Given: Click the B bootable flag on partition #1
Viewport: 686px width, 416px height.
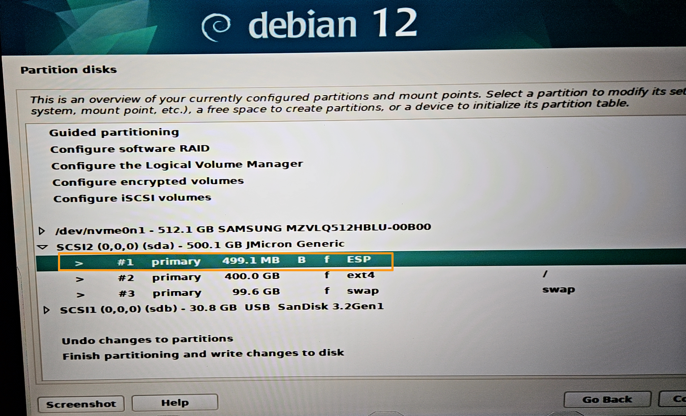Looking at the screenshot, I should (301, 260).
